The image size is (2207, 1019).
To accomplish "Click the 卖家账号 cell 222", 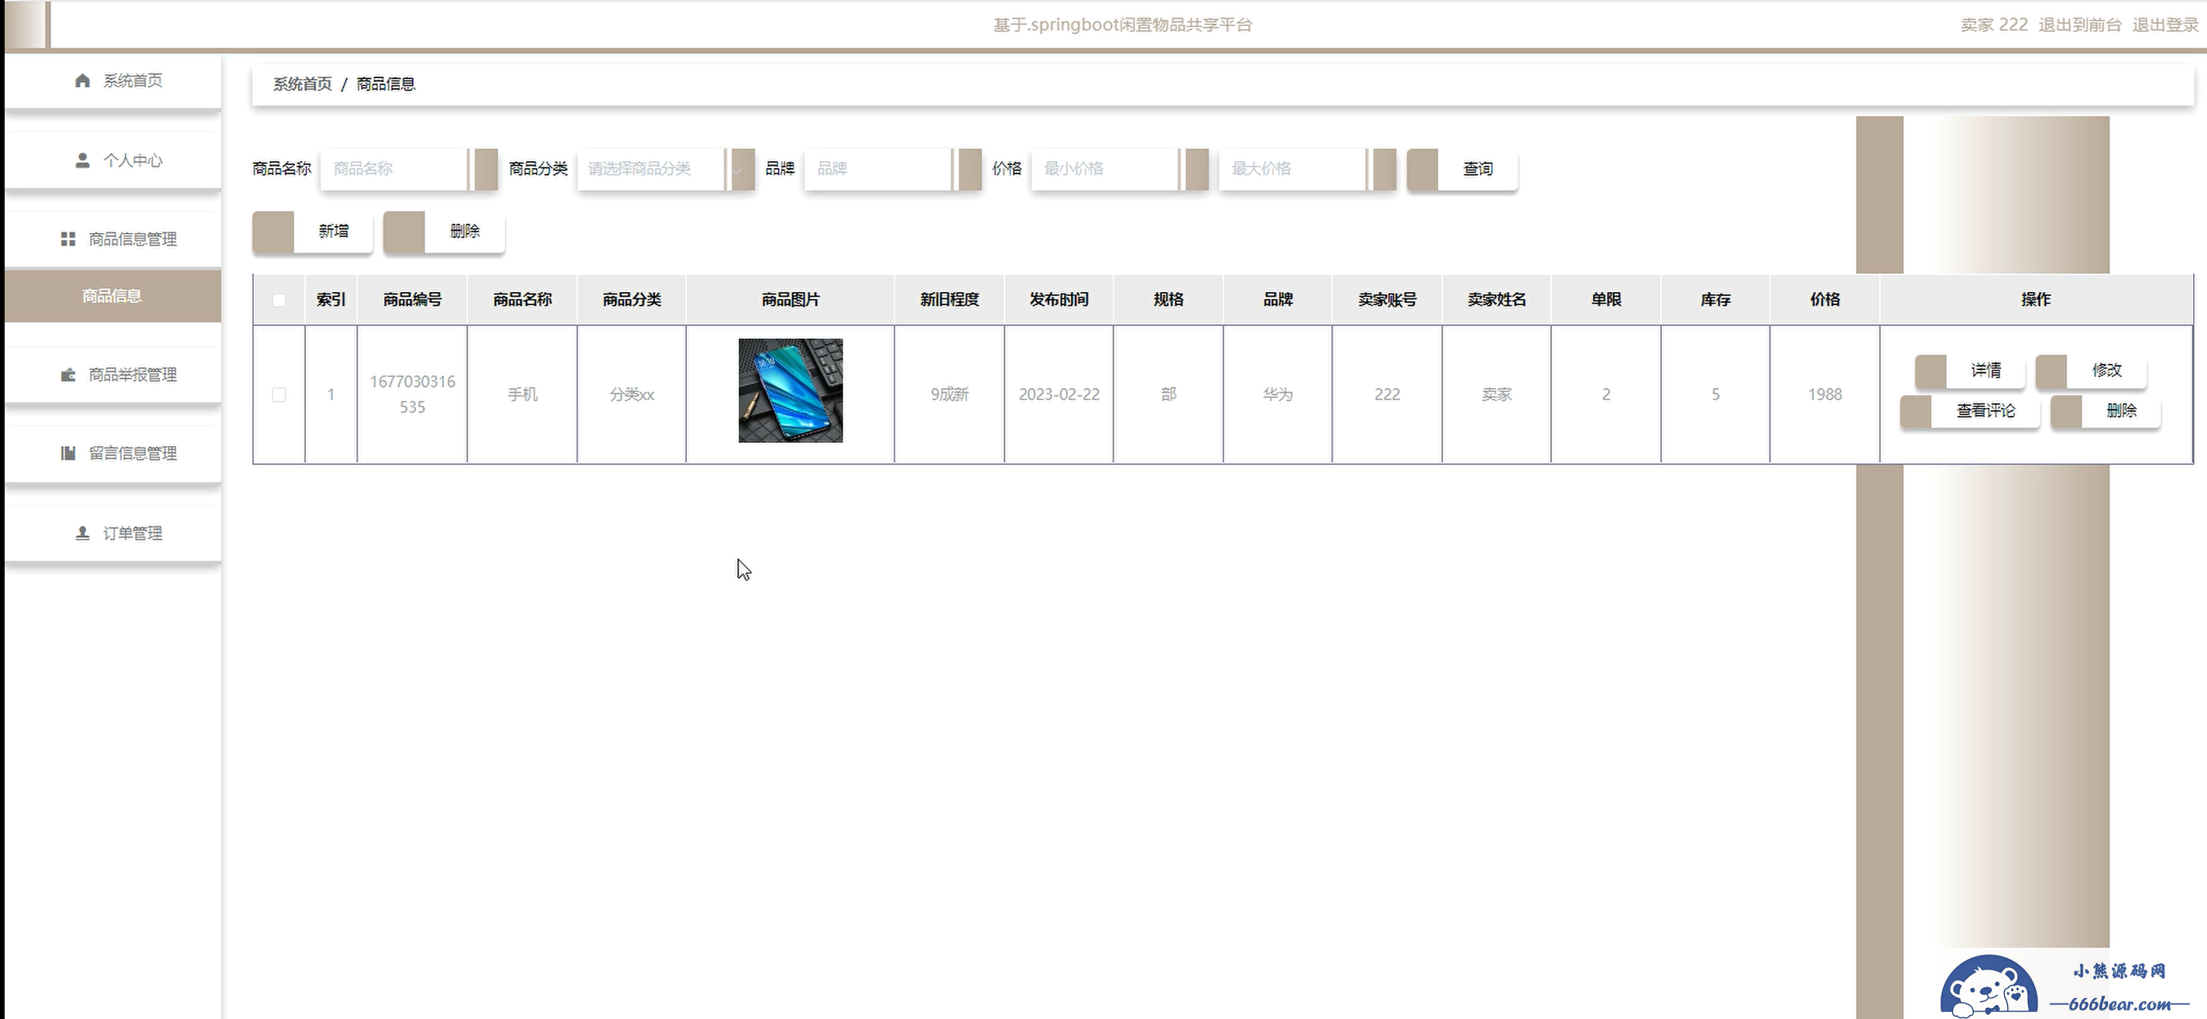I will 1387,394.
